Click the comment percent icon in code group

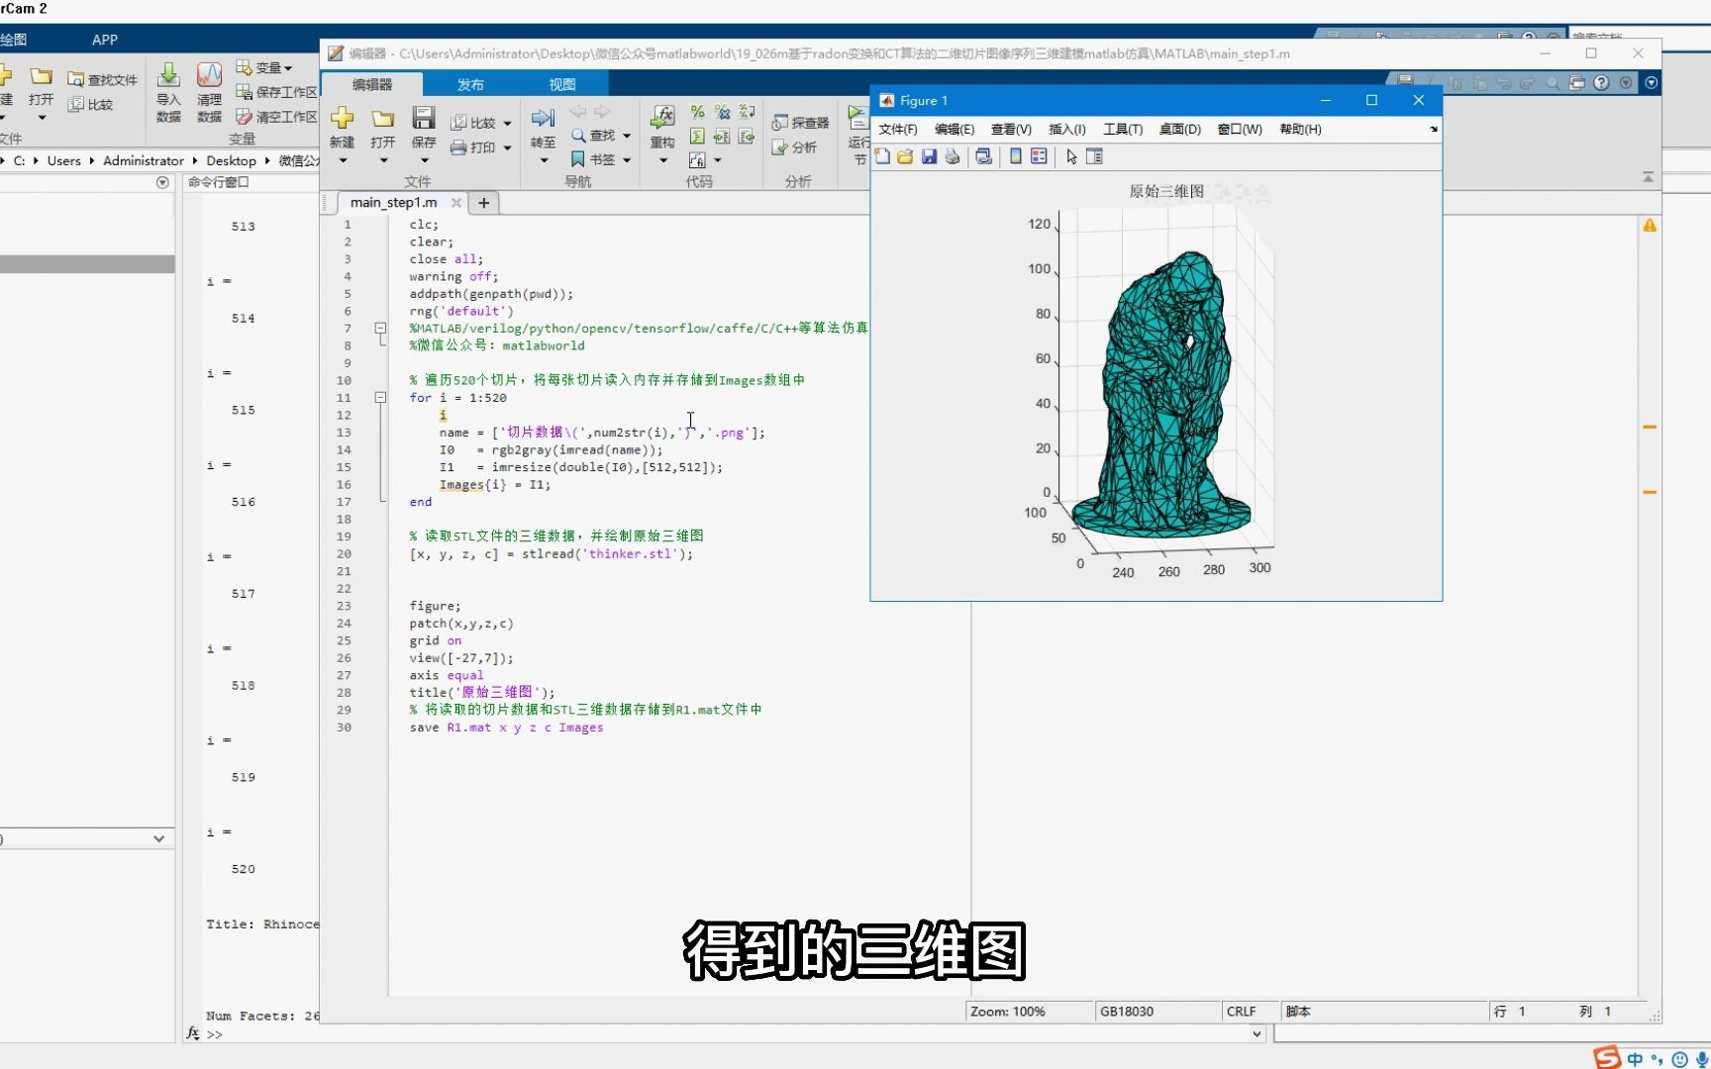tap(698, 112)
